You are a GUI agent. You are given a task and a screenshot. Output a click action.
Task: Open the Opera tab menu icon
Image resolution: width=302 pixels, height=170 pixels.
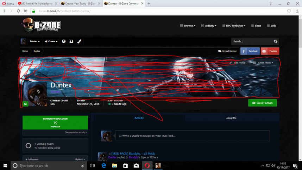pos(271,4)
